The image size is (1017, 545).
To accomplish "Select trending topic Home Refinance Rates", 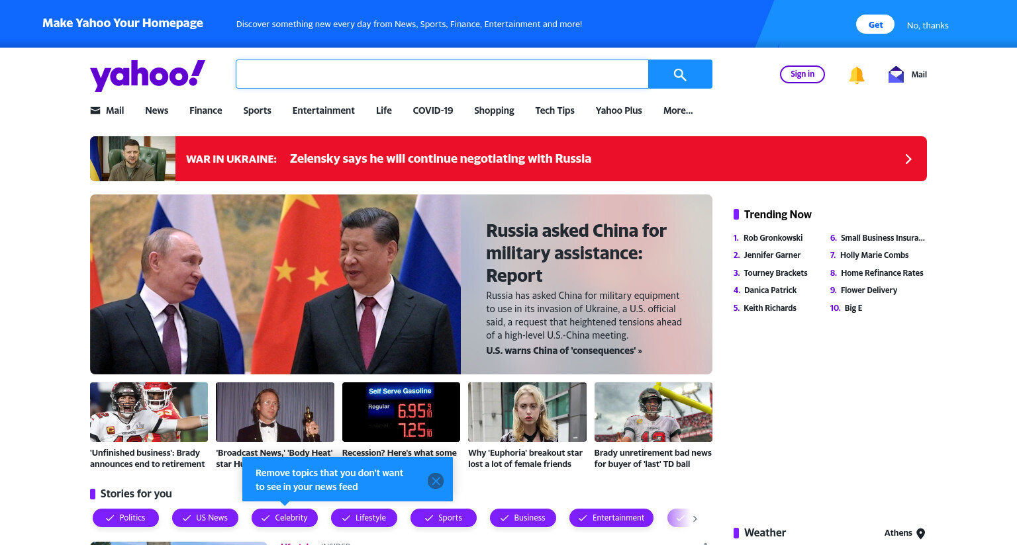I will [x=882, y=273].
